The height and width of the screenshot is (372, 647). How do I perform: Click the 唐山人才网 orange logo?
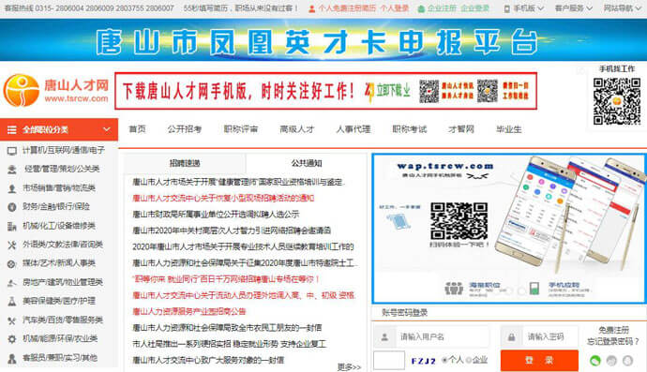21,90
